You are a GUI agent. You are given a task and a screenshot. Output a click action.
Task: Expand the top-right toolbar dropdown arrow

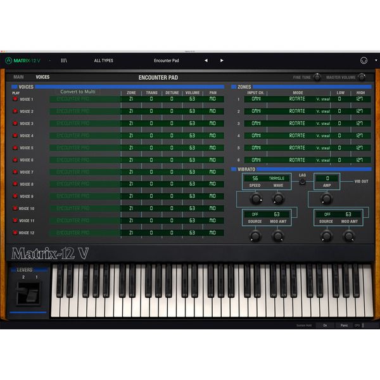(x=376, y=60)
